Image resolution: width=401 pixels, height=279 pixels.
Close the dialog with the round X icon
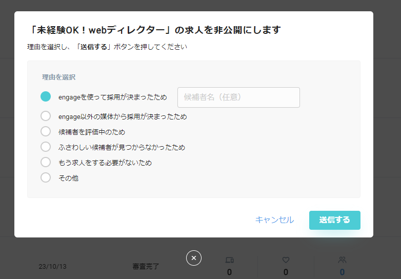coord(194,258)
